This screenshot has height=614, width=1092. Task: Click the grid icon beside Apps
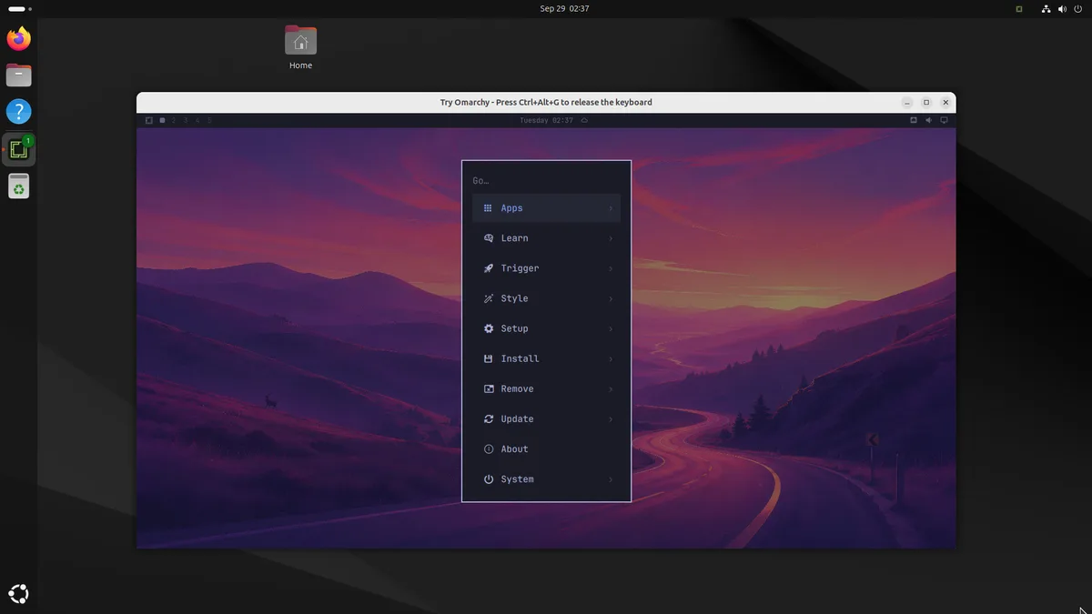pos(488,208)
